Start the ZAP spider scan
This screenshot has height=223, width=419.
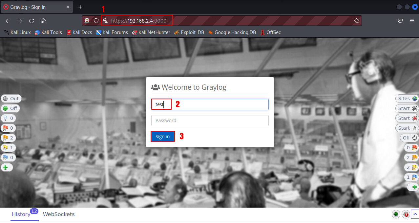coord(407,108)
